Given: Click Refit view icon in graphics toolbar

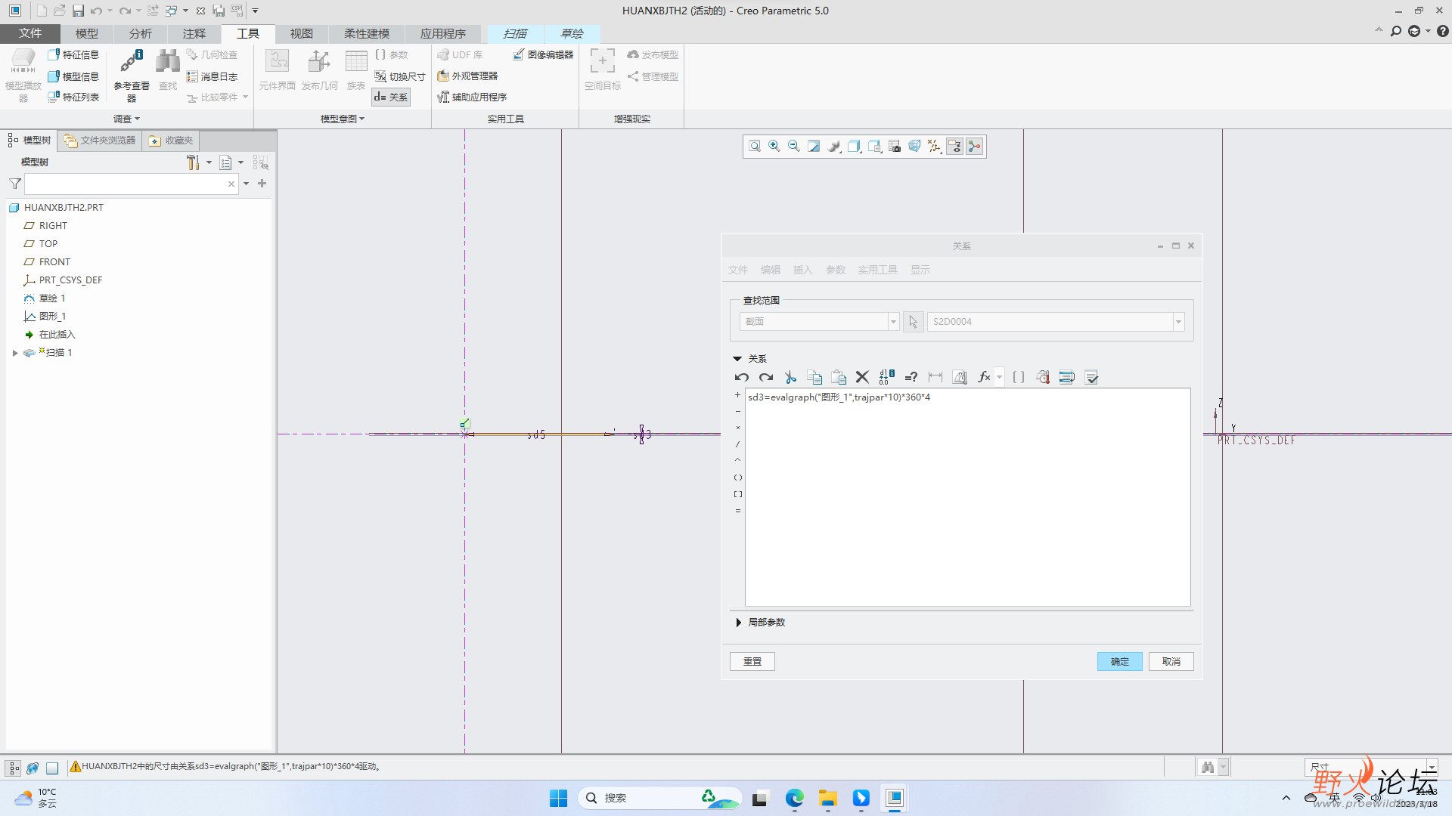Looking at the screenshot, I should (754, 146).
